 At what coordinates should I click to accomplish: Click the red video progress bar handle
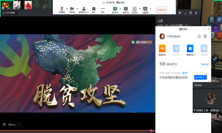151,130
